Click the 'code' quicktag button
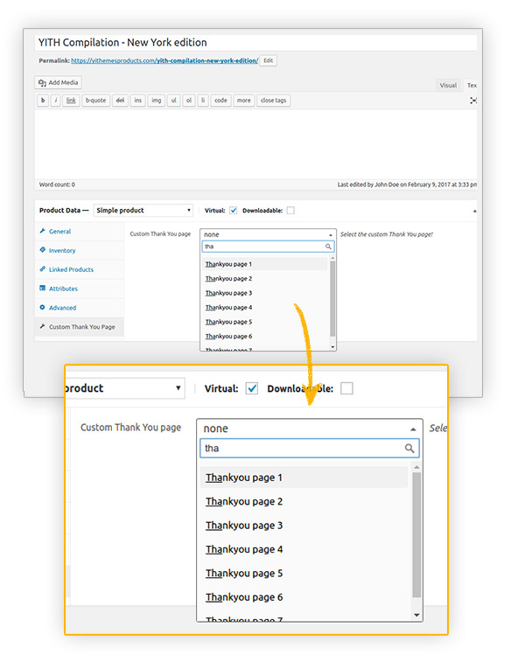This screenshot has height=669, width=525. (x=220, y=101)
